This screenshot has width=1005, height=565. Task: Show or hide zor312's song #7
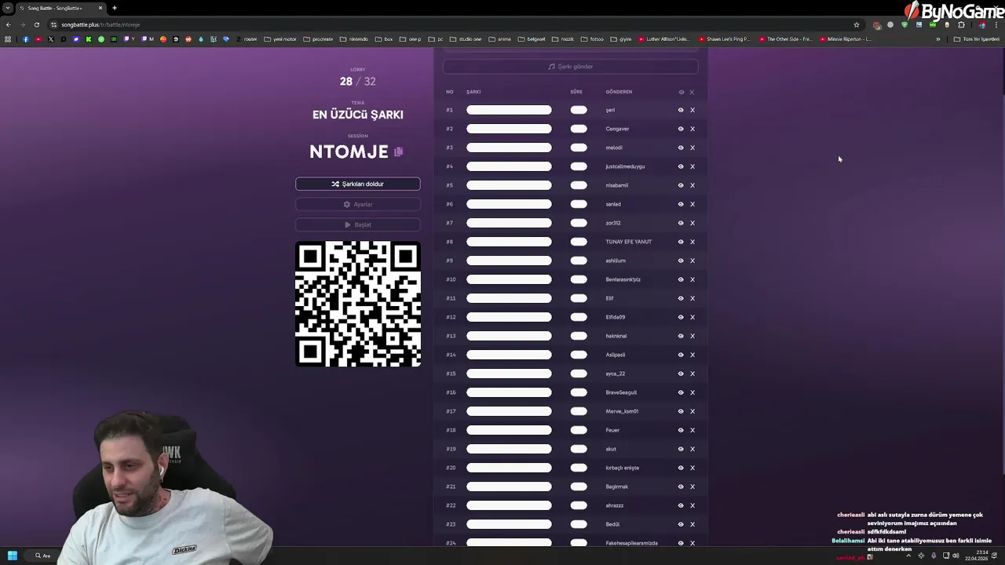tap(681, 223)
